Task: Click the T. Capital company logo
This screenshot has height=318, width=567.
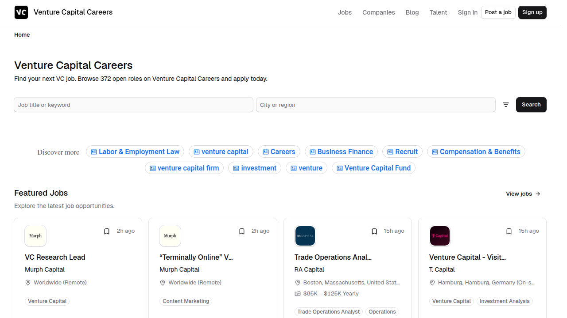Action: 440,236
